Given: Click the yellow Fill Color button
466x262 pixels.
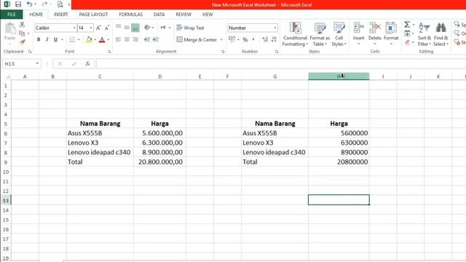Looking at the screenshot, I should pyautogui.click(x=89, y=39).
